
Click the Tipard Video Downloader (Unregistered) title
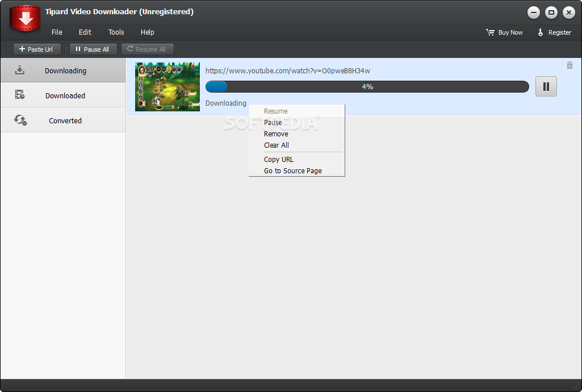click(119, 11)
